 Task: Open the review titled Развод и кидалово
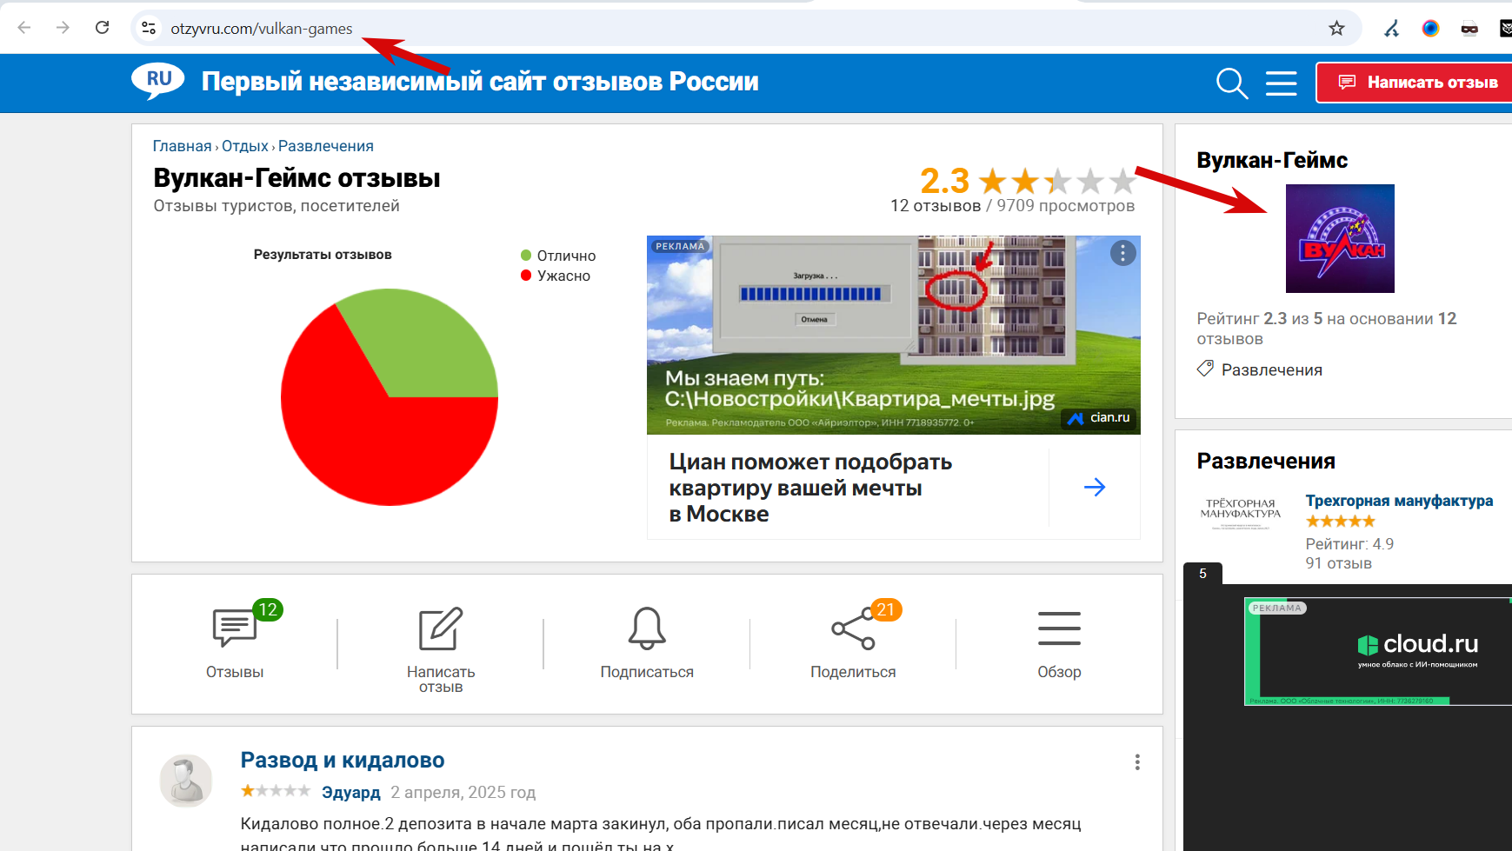click(343, 760)
